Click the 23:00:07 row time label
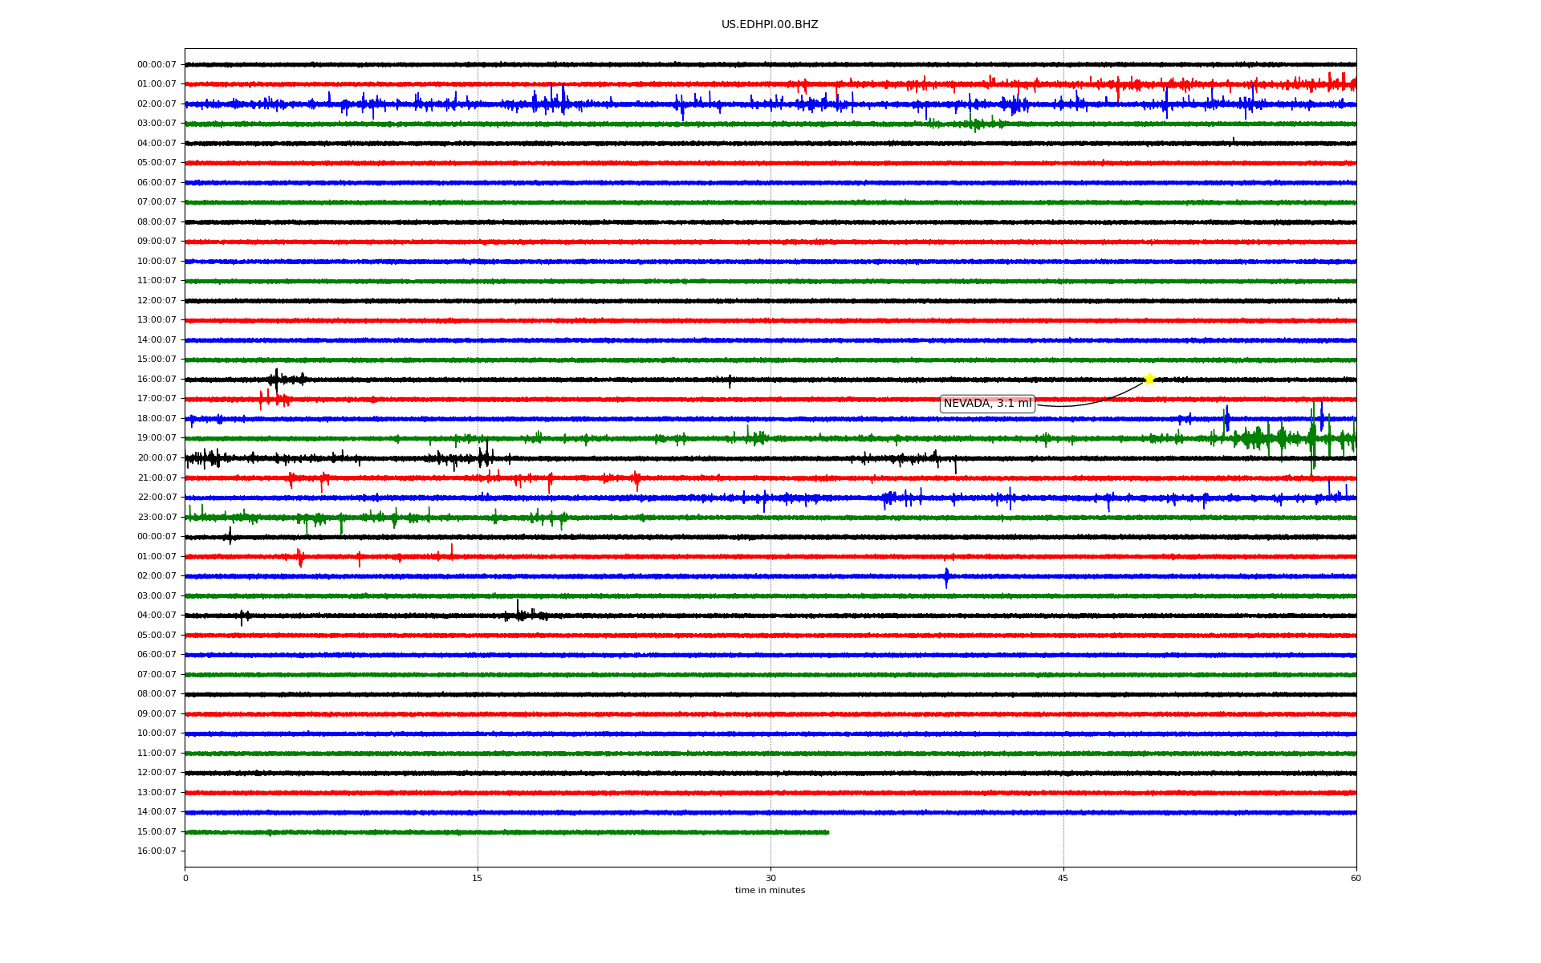The height and width of the screenshot is (963, 1541). [157, 517]
